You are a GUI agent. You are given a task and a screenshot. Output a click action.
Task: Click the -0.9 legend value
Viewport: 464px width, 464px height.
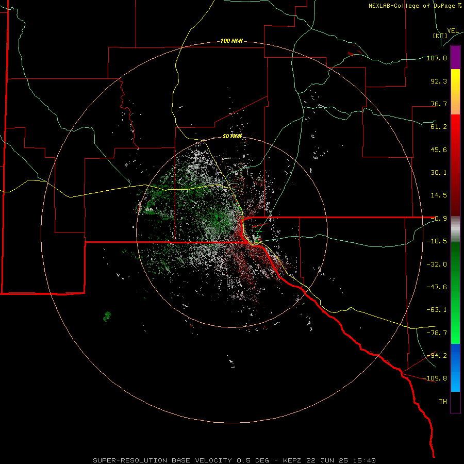[x=439, y=219]
